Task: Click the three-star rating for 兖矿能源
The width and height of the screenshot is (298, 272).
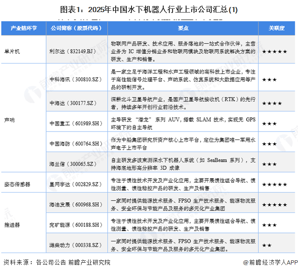Action: (269, 225)
